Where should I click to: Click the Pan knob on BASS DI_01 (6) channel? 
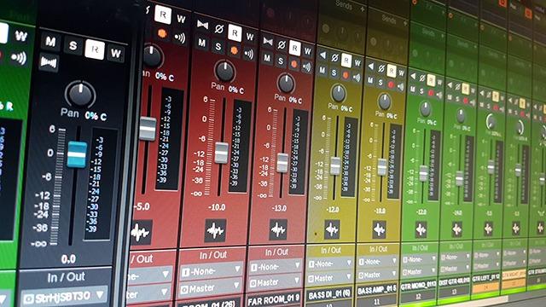339,93
